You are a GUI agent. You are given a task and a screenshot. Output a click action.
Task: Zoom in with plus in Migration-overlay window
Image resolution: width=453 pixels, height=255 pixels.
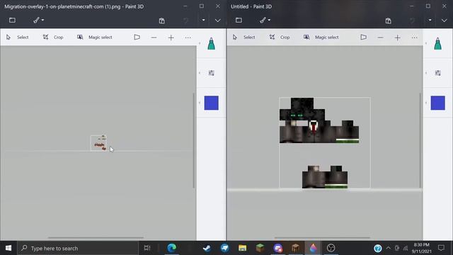[171, 38]
